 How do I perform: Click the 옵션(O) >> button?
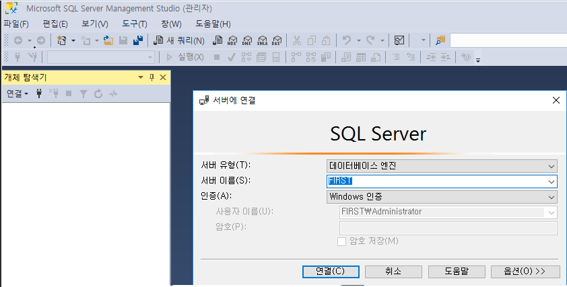tap(525, 272)
